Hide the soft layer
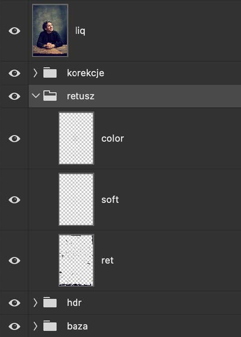 [x=14, y=199]
